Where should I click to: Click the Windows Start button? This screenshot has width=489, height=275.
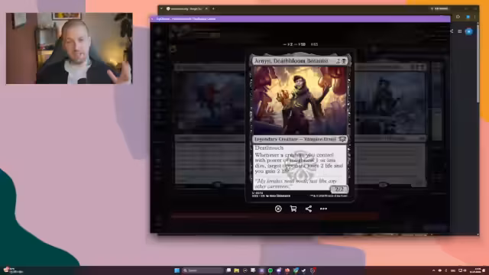tap(176, 270)
